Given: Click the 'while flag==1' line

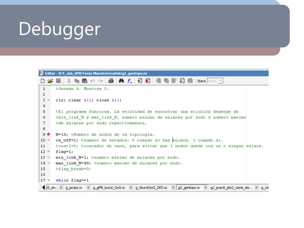Looking at the screenshot, I should coord(72,180).
